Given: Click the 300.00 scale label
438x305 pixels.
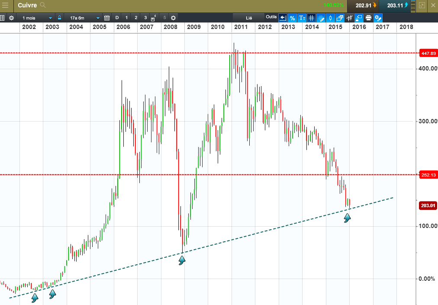Looking at the screenshot, I should pyautogui.click(x=428, y=121).
